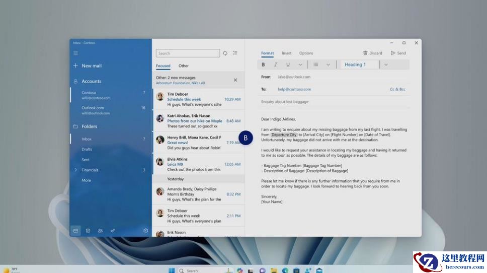Click the From address Jake@outlook.com
Screen dimensions: 487x273
click(x=294, y=77)
